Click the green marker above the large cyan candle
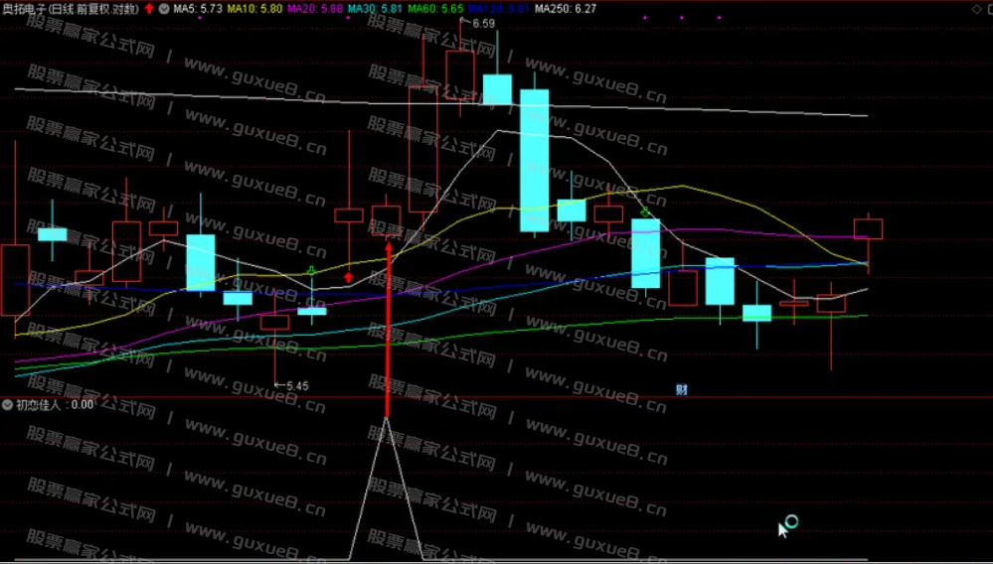The width and height of the screenshot is (993, 564). pos(645,211)
